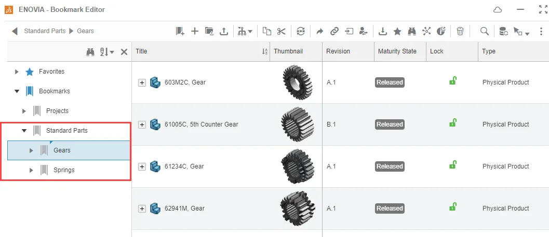The height and width of the screenshot is (237, 549).
Task: Expand the Springs bookmark node
Action: click(31, 170)
